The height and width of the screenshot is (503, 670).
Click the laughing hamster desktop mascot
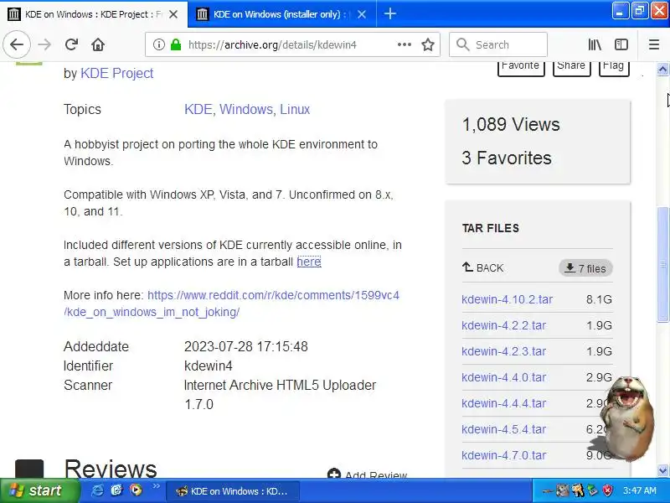[626, 418]
